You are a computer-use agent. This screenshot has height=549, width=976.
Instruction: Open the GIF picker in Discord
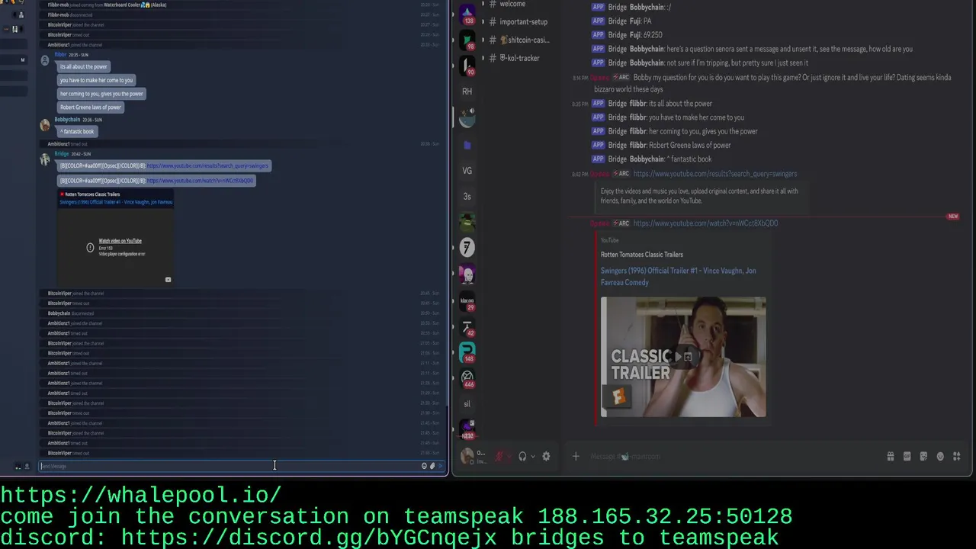pos(907,457)
